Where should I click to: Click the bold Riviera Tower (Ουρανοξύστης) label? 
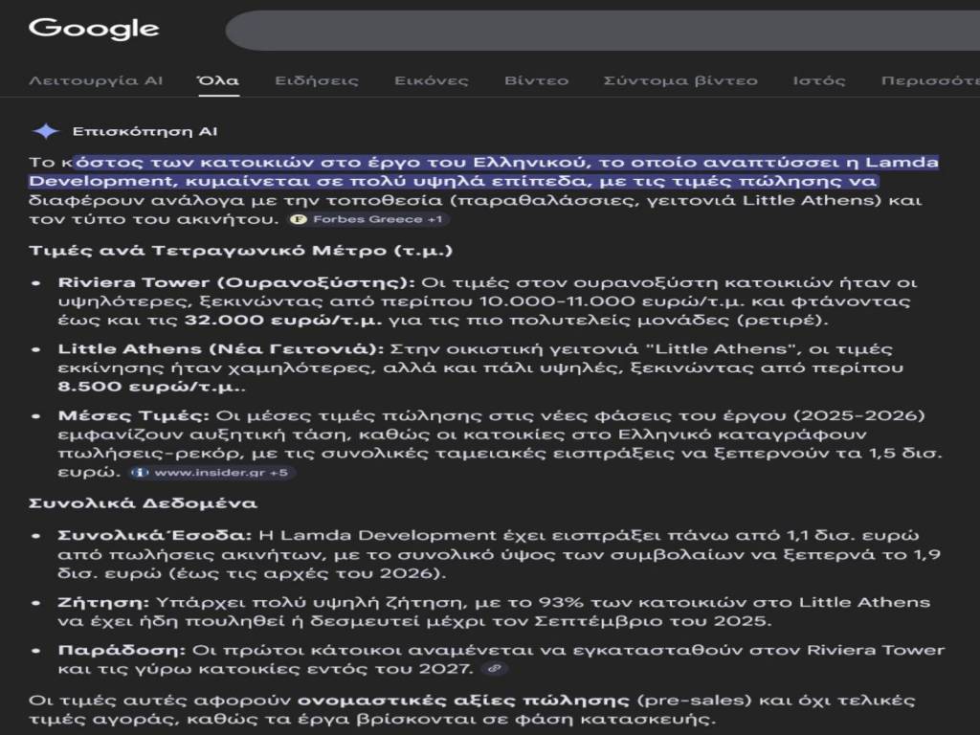(x=236, y=282)
